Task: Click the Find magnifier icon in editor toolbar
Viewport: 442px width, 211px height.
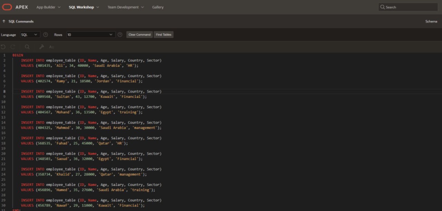Action: click(x=27, y=47)
